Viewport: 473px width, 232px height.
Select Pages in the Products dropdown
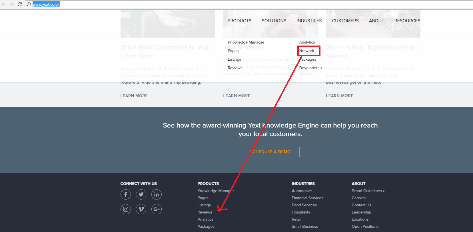[233, 51]
